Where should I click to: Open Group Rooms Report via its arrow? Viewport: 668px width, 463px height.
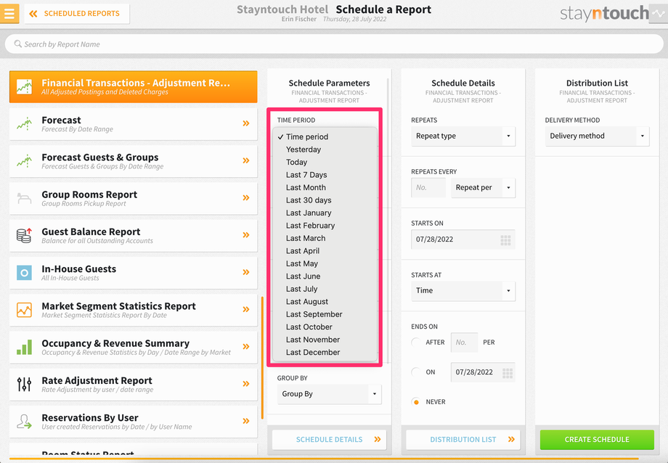(x=246, y=197)
